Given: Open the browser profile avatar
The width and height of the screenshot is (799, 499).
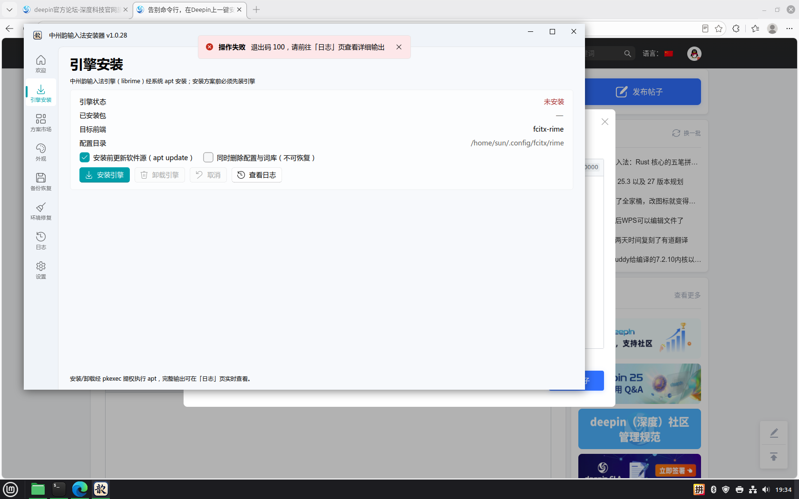Looking at the screenshot, I should click(x=772, y=29).
